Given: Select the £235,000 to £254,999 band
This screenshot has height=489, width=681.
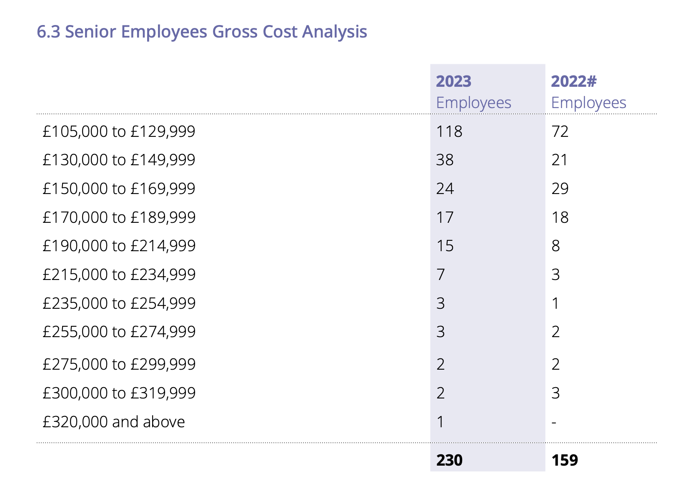Looking at the screenshot, I should pos(119,303).
